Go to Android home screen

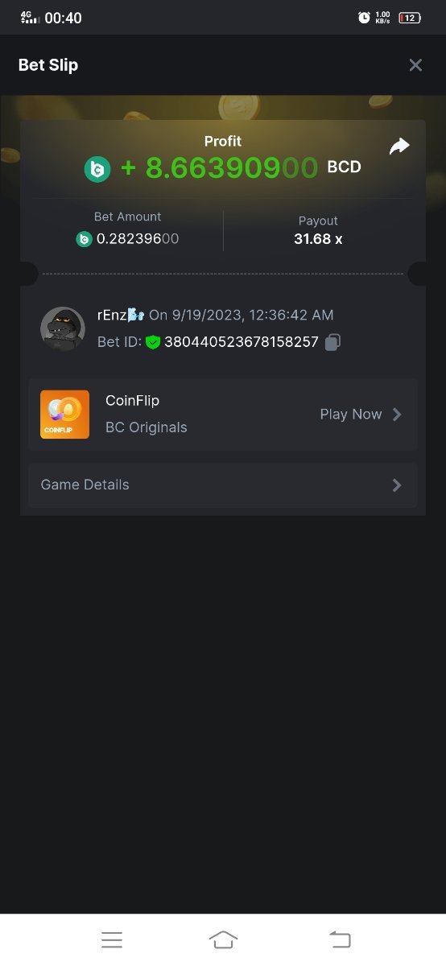coord(223,939)
